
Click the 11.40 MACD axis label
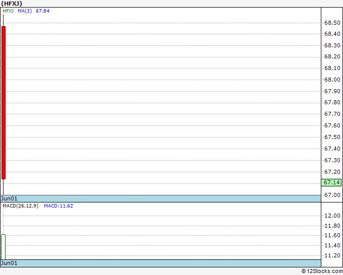[x=332, y=245]
